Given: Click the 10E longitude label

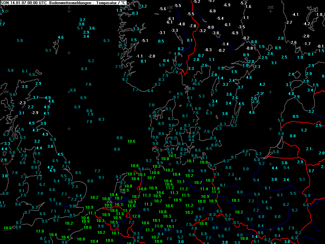Looking at the screenshot, I should [x=170, y=7].
